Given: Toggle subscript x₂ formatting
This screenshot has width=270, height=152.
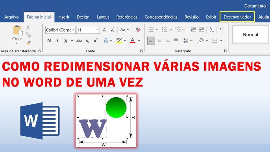Looking at the screenshot, I should point(87,41).
